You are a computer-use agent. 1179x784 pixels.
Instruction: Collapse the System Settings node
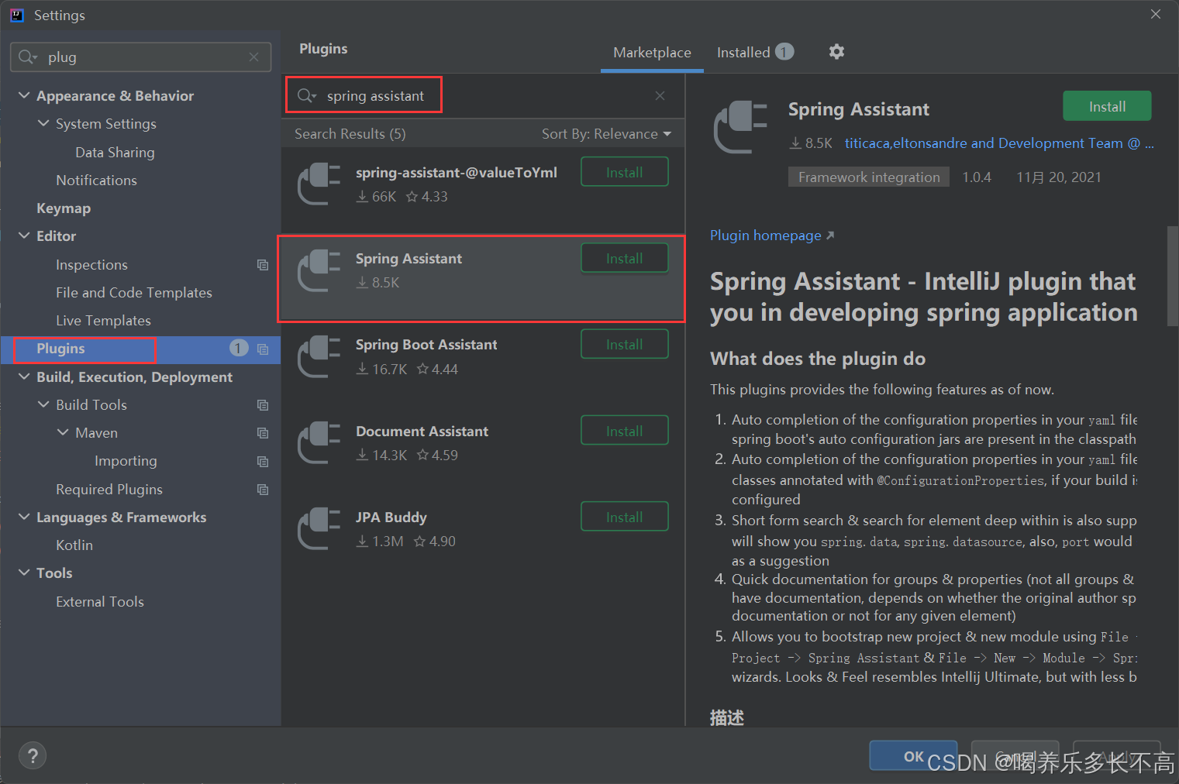43,123
